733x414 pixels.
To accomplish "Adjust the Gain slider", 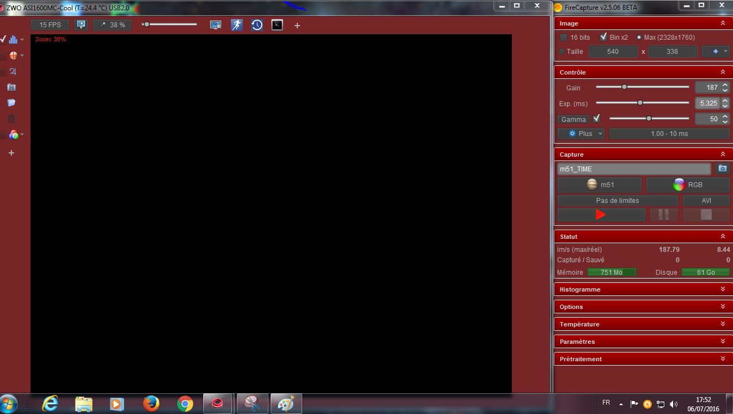I will 624,86.
